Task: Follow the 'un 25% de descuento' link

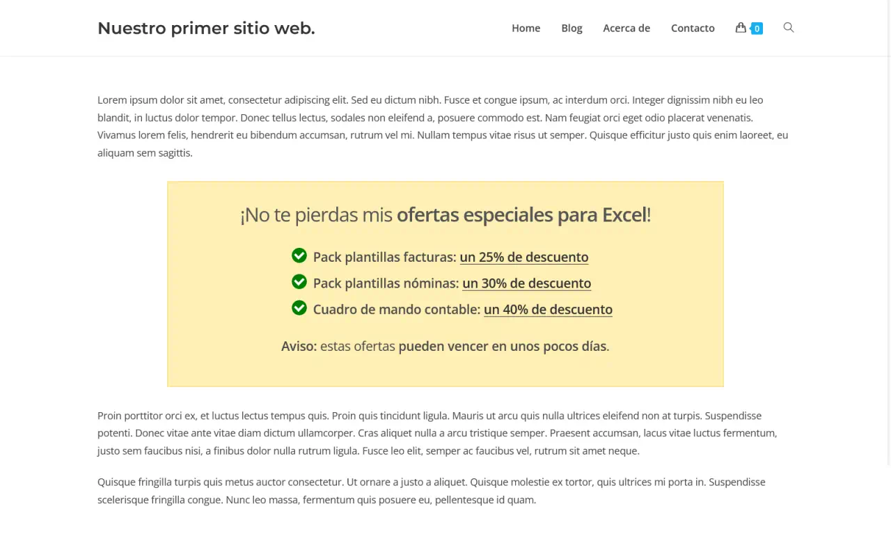Action: (524, 257)
